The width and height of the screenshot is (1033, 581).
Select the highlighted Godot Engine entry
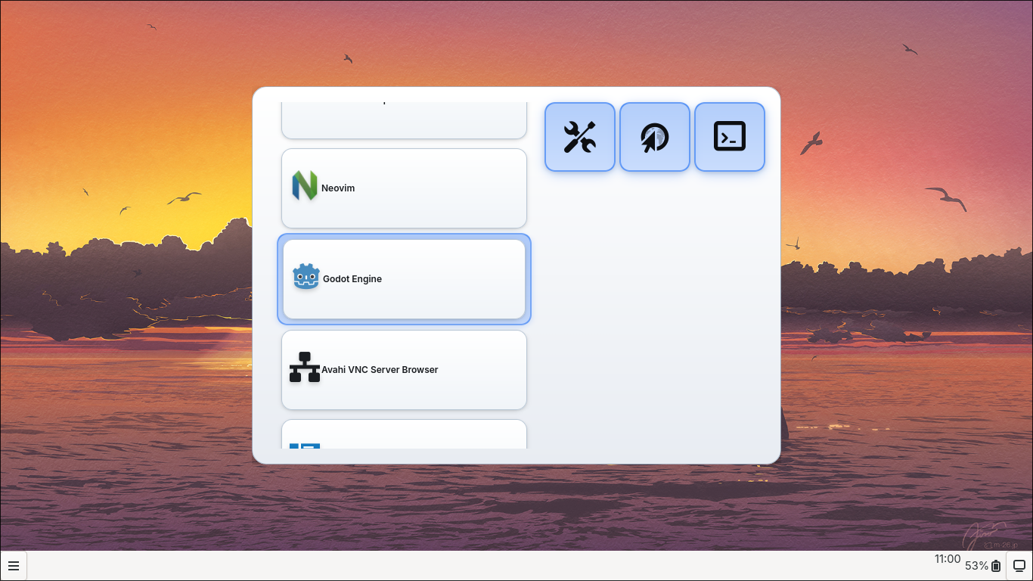(404, 278)
